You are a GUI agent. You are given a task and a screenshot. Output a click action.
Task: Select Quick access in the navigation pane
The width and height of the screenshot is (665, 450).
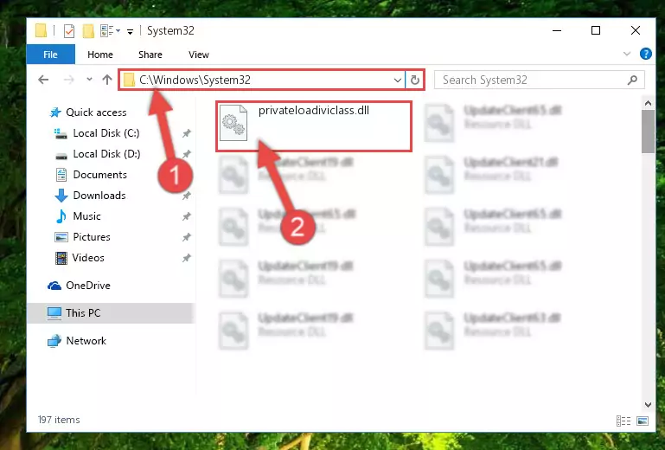pyautogui.click(x=96, y=112)
